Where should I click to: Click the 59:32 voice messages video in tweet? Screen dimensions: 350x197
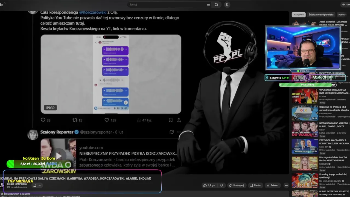tap(111, 74)
